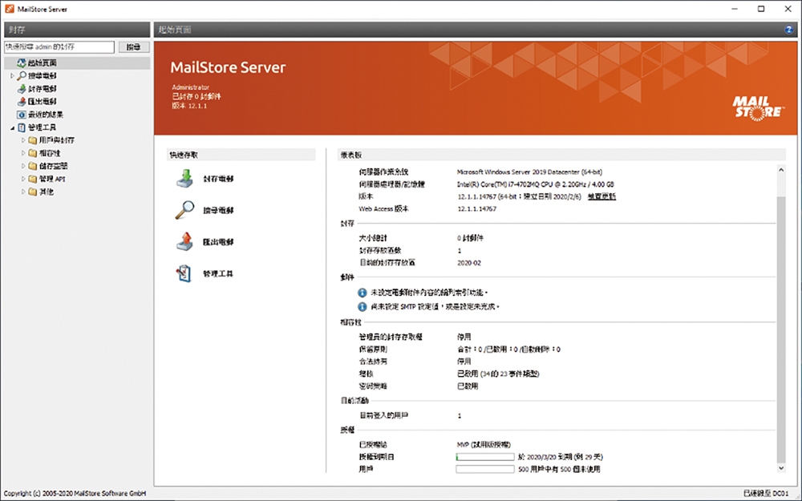
Task: Select 匯出電郵 in the sidebar tree
Action: coord(43,101)
